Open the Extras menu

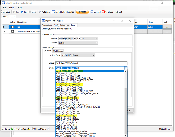tap(12, 8)
